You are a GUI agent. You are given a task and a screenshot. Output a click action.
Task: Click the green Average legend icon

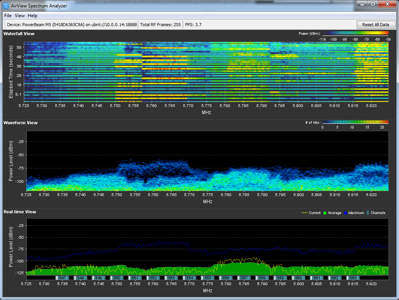tap(324, 213)
